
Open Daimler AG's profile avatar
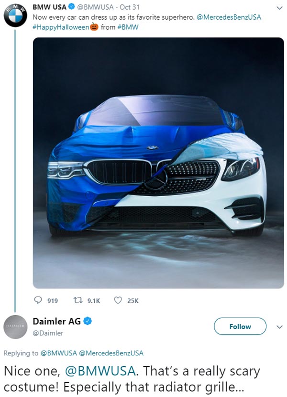click(16, 327)
